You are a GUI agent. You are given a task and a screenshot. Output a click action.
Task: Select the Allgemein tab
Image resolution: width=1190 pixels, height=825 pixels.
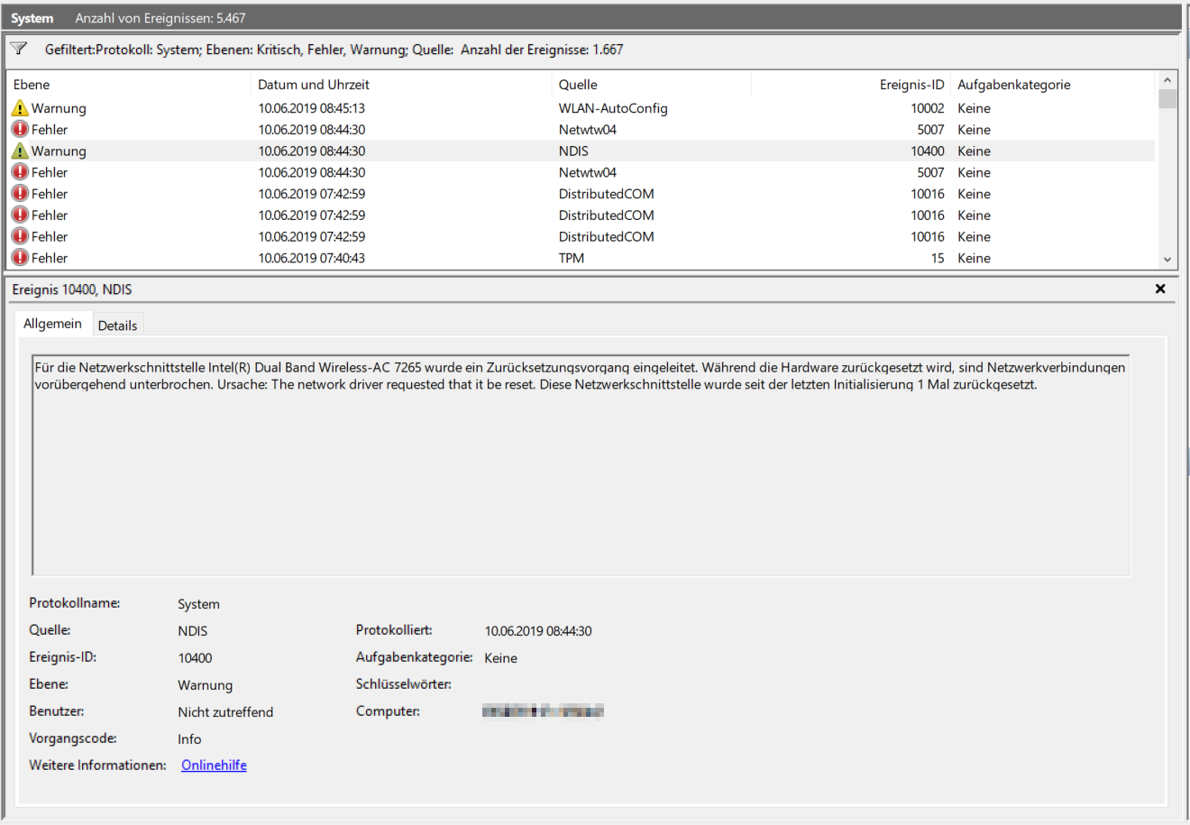pos(52,324)
